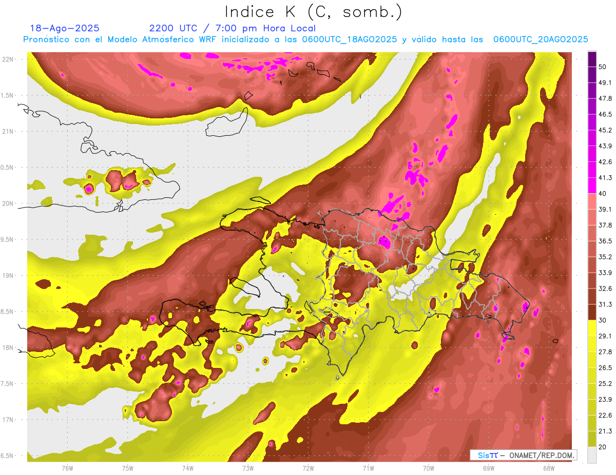Pick the bright yellow swatch between 29.1 and 30

(592, 328)
